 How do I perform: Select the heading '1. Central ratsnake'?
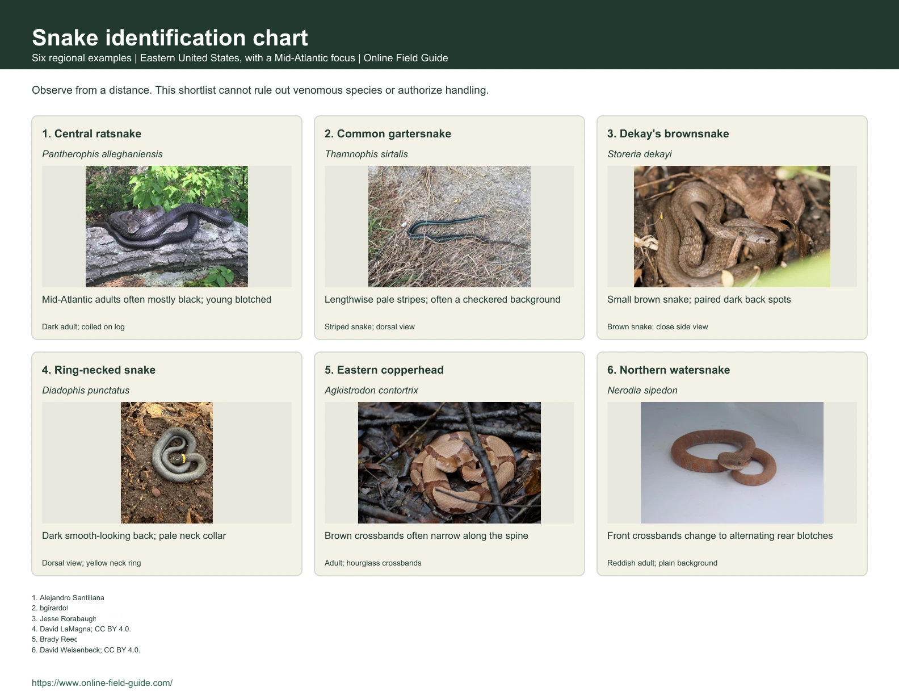click(91, 133)
